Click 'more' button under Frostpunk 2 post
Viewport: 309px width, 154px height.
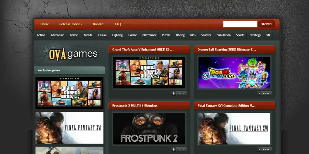(179, 149)
